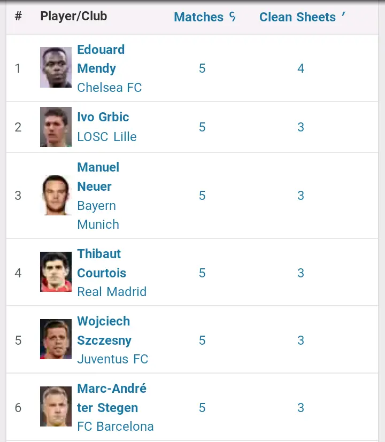Screen dimensions: 385x442
Task: Open Edouard Mendy's player photo
Action: [x=56, y=67]
